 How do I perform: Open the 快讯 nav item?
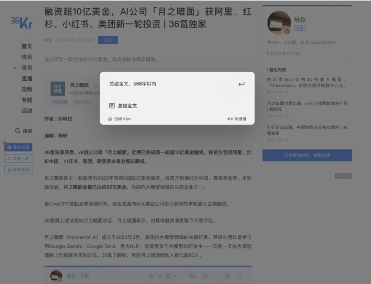tap(27, 57)
